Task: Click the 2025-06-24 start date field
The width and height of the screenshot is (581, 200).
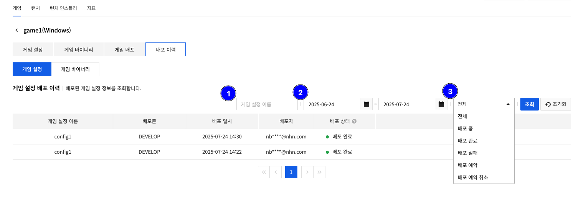Action: [x=332, y=104]
